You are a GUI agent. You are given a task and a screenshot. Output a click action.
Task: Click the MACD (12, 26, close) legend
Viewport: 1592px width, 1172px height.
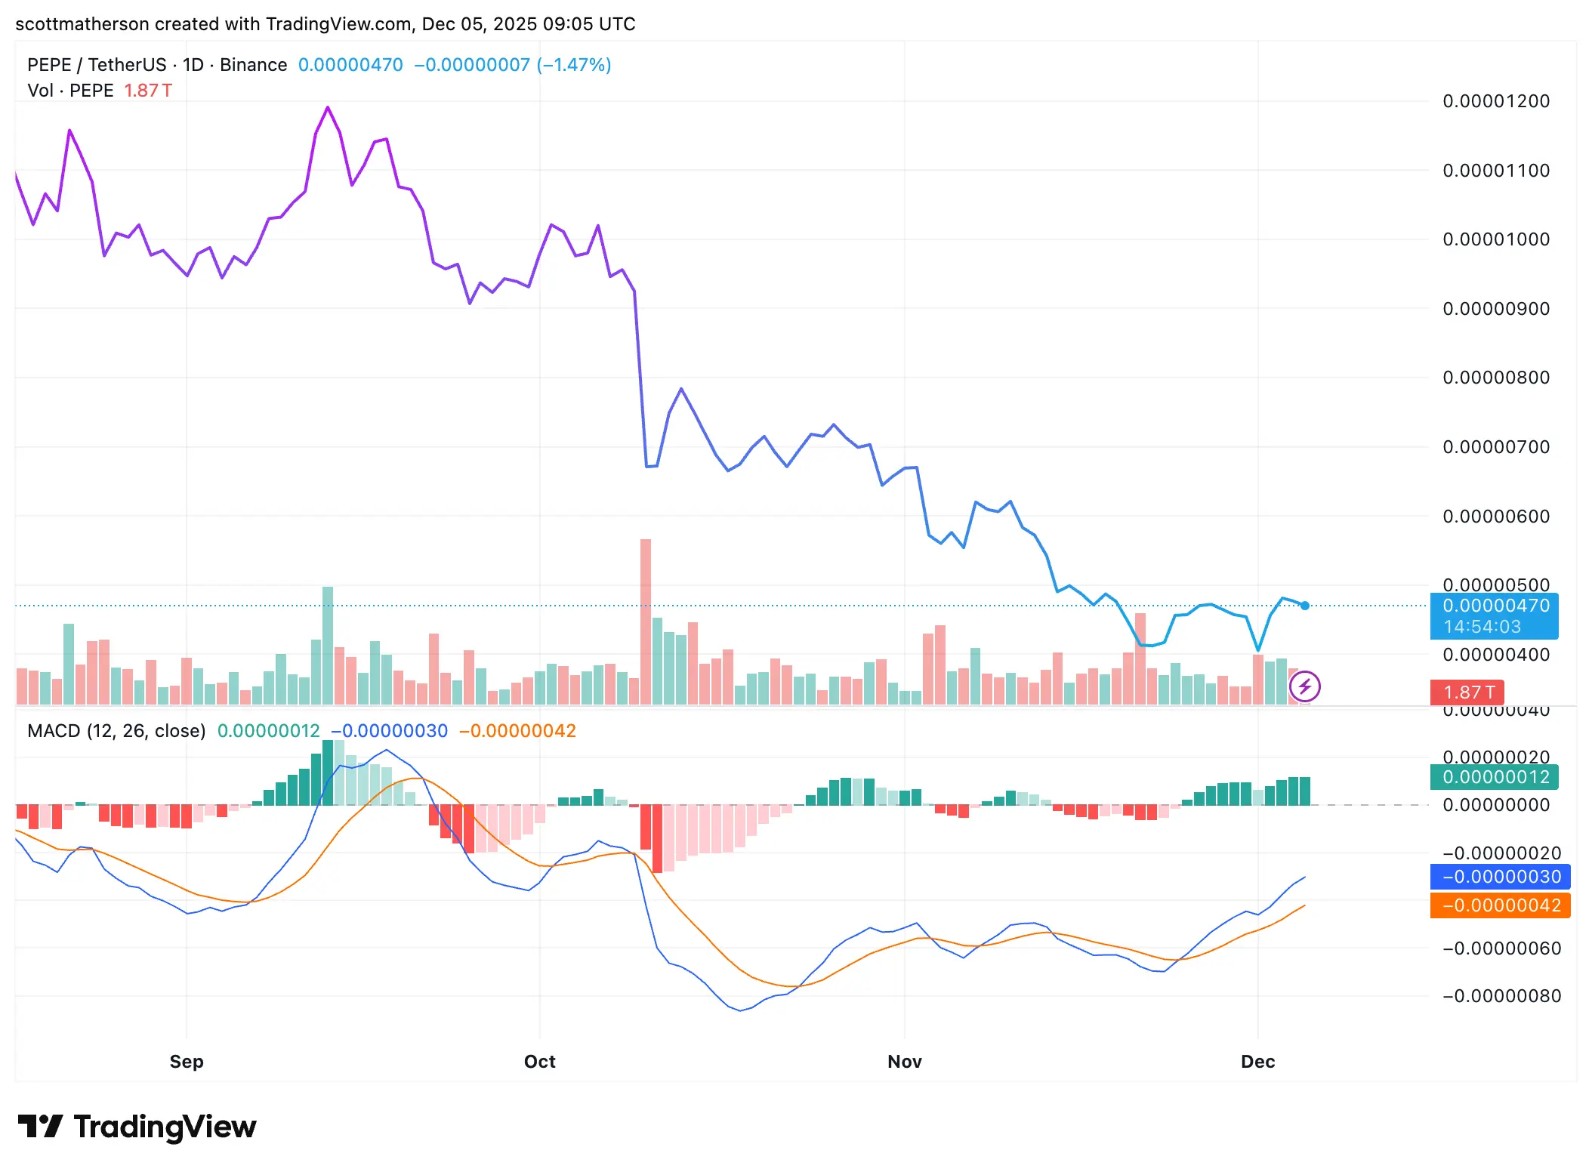coord(116,731)
